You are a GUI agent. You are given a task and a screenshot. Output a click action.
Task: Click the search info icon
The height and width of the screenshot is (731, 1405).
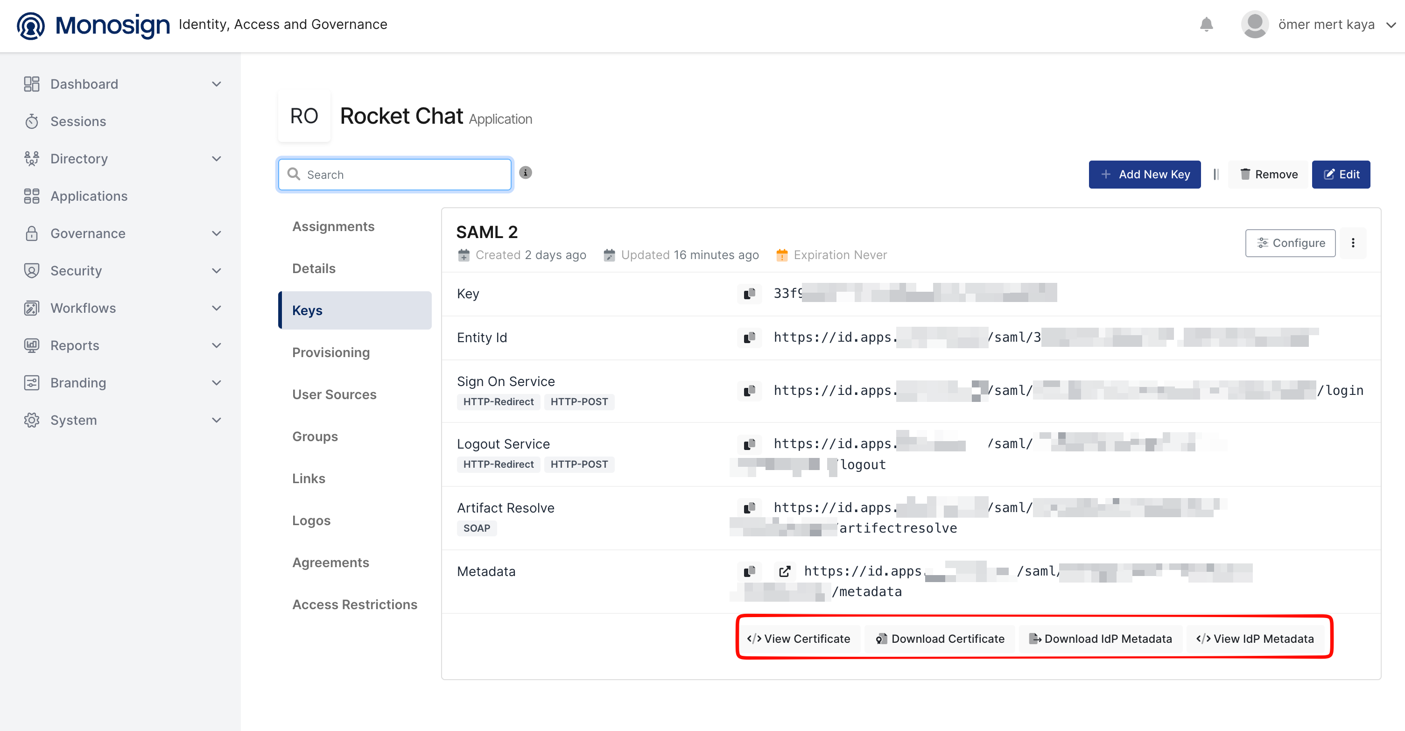[x=525, y=173]
